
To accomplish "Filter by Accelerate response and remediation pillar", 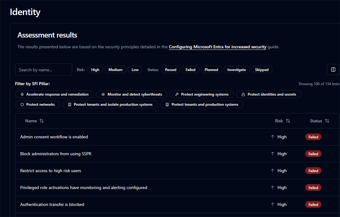I will pos(54,94).
